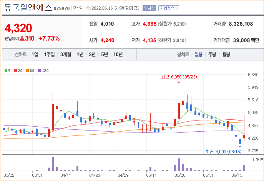Click the 저가 value 4,135
Screen dimensions: 264x181
tap(149, 41)
